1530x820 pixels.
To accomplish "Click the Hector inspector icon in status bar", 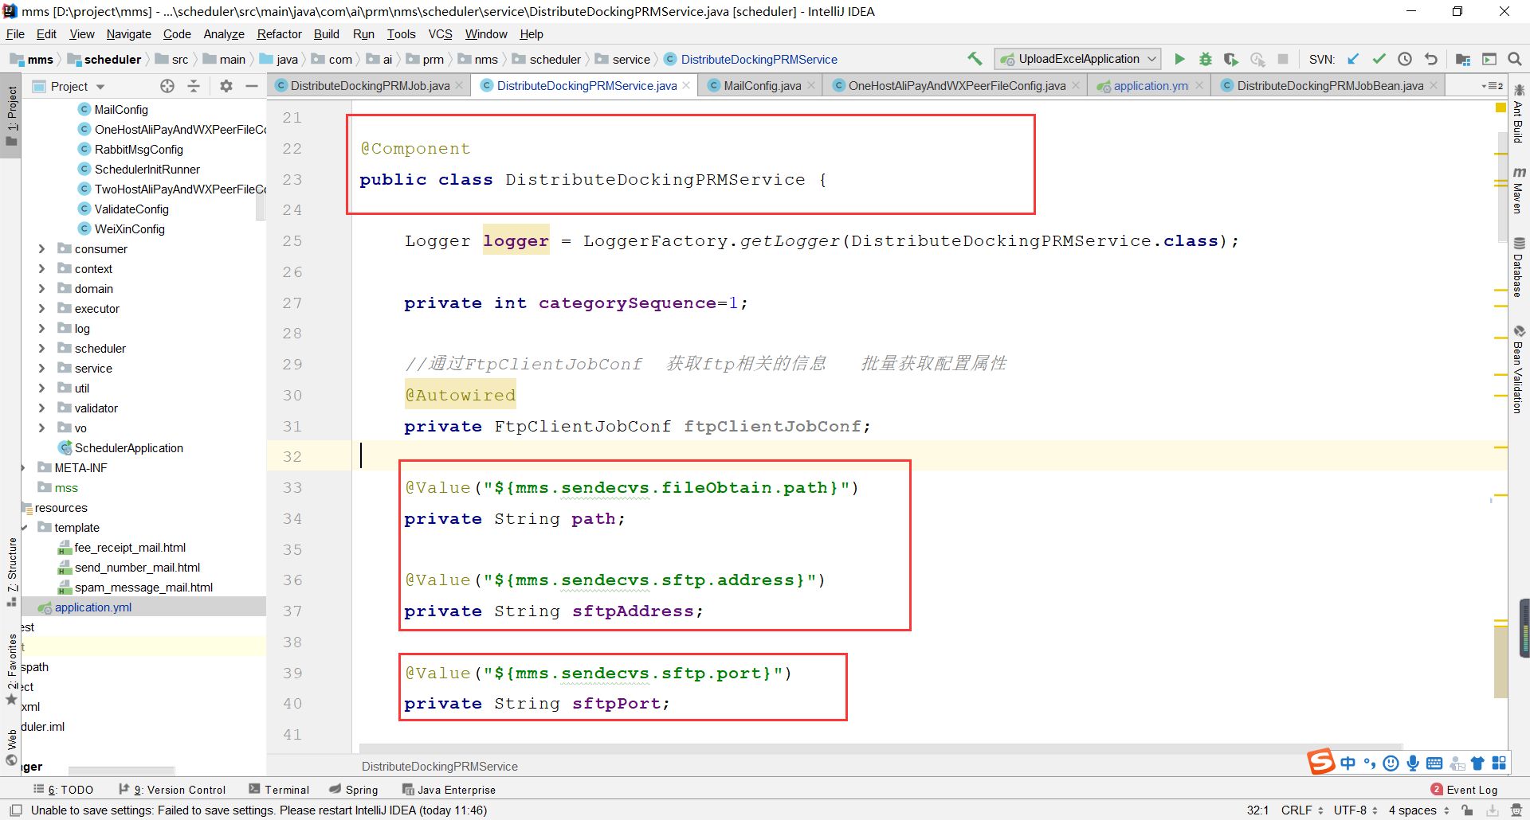I will click(1516, 810).
